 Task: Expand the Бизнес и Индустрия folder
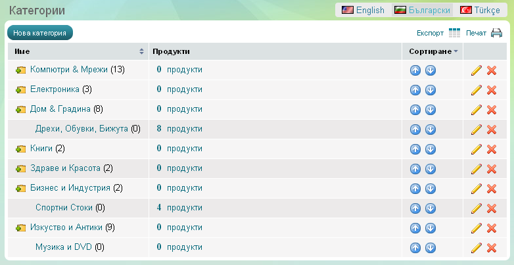point(20,189)
